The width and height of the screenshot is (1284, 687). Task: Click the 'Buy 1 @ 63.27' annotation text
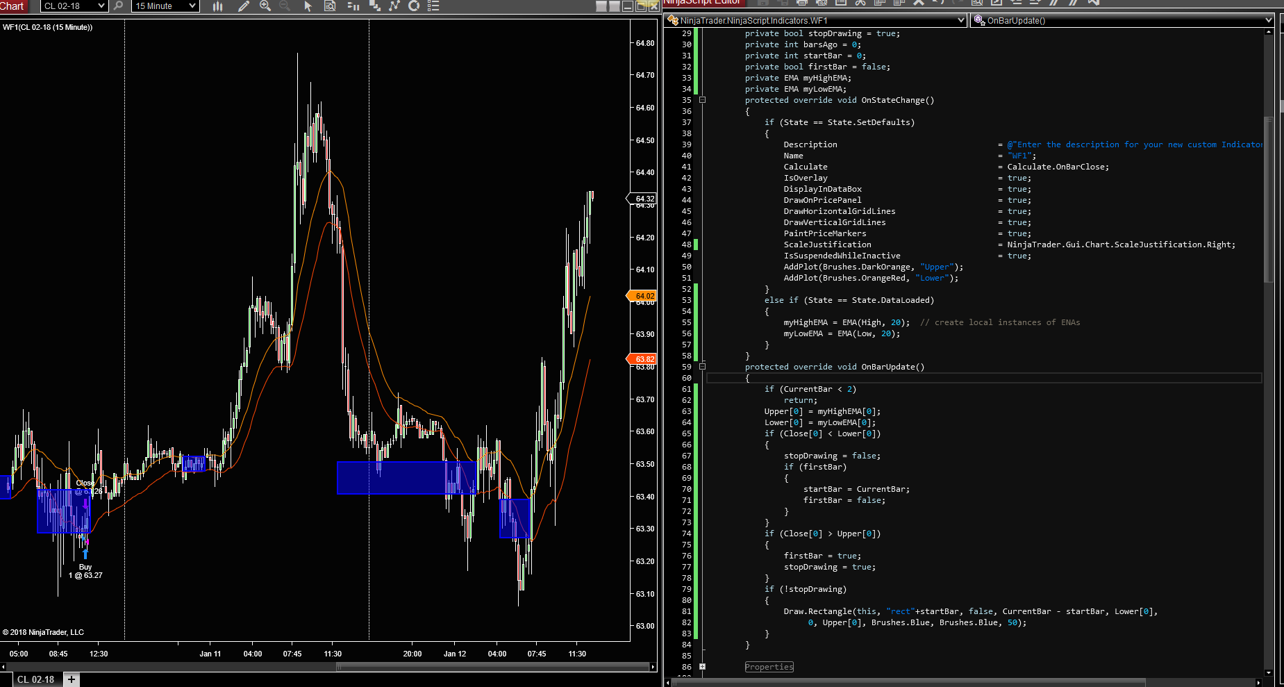(85, 571)
